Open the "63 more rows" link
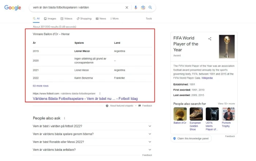 [41, 86]
